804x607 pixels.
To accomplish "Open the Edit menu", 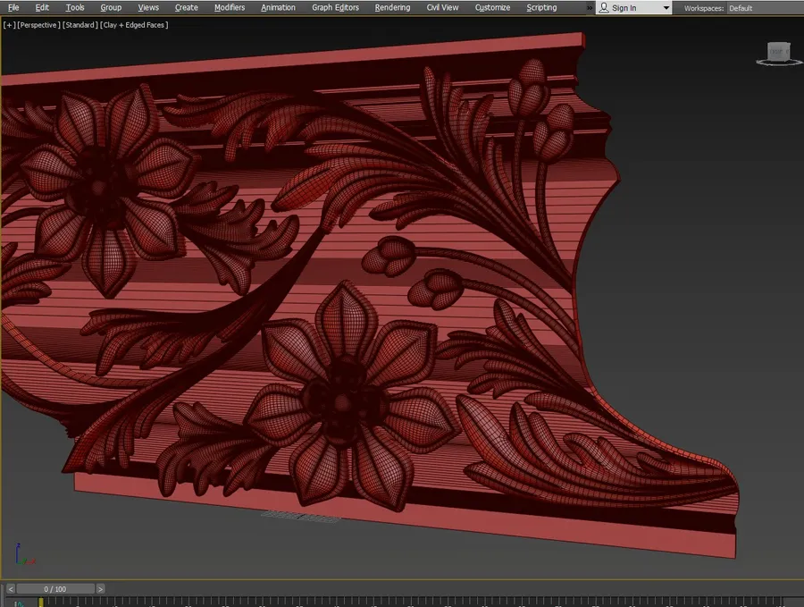I will coord(42,8).
